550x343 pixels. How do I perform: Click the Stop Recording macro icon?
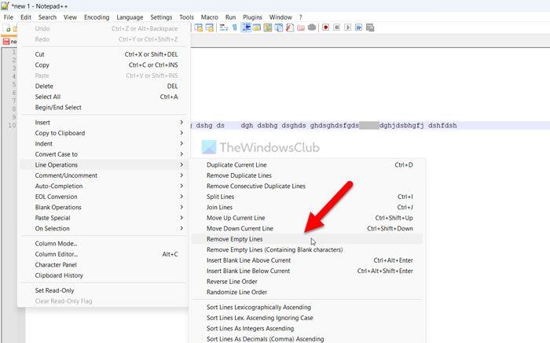(335, 28)
